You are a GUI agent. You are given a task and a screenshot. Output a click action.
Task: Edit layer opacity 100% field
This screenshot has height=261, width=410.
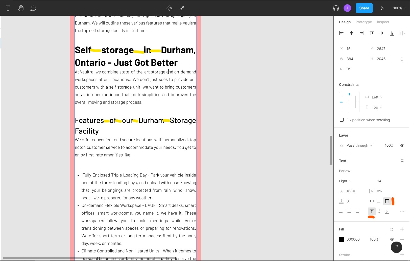[x=389, y=145]
